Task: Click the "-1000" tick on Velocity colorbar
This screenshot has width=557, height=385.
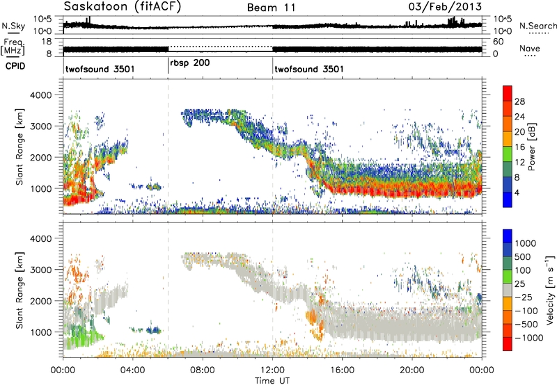Action: 528,338
